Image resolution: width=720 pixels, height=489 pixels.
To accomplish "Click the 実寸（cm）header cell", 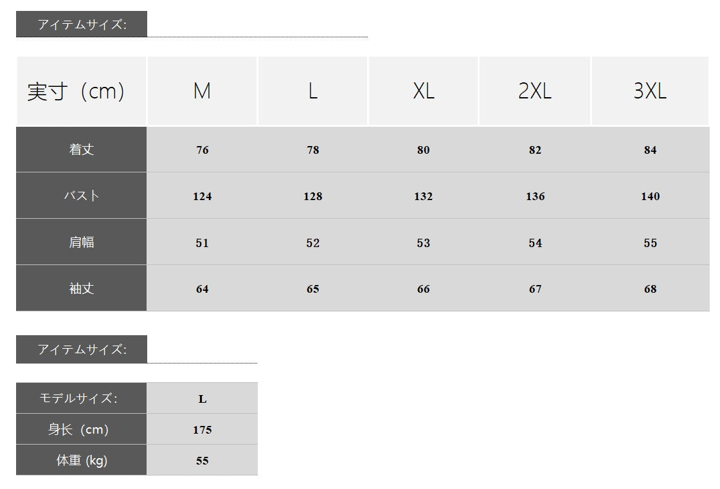I will click(76, 91).
